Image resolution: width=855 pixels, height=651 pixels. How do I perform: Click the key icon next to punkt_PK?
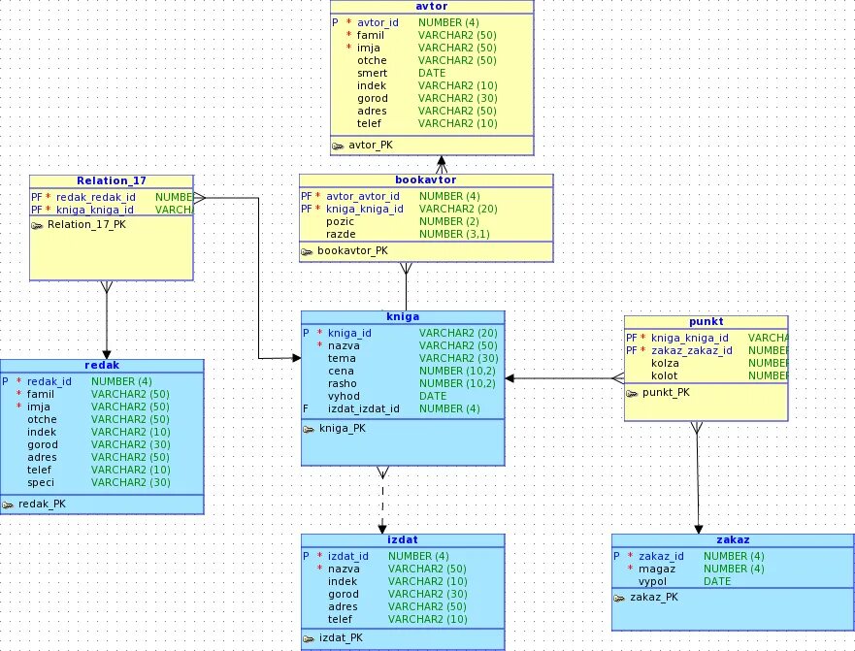tap(634, 392)
